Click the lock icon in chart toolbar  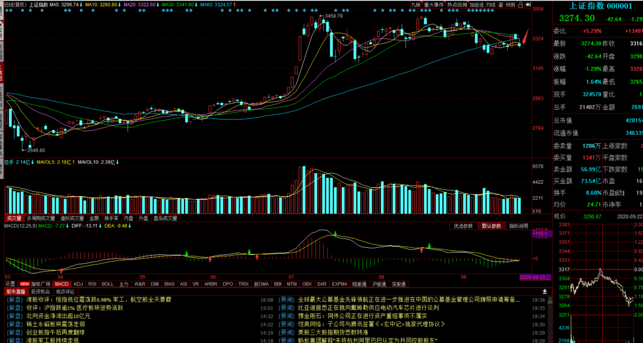click(x=521, y=4)
